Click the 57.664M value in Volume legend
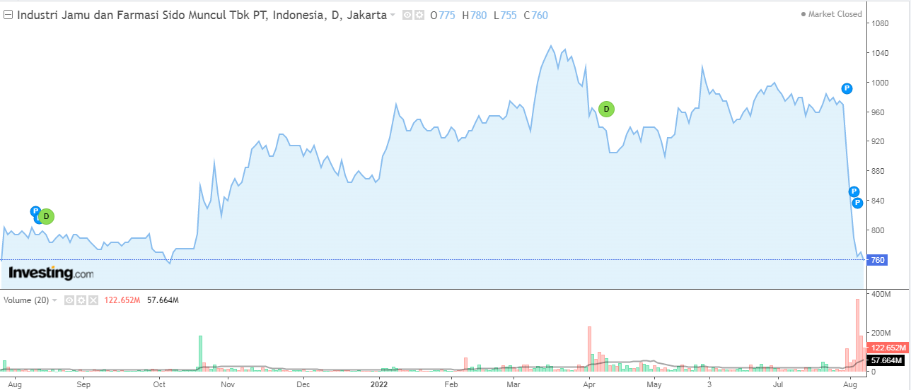Screen dimensions: 911x390 [x=163, y=300]
